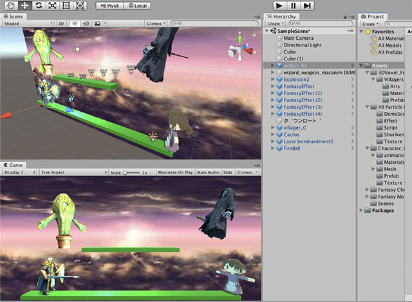Toggle Local handle rotation

[x=137, y=6]
